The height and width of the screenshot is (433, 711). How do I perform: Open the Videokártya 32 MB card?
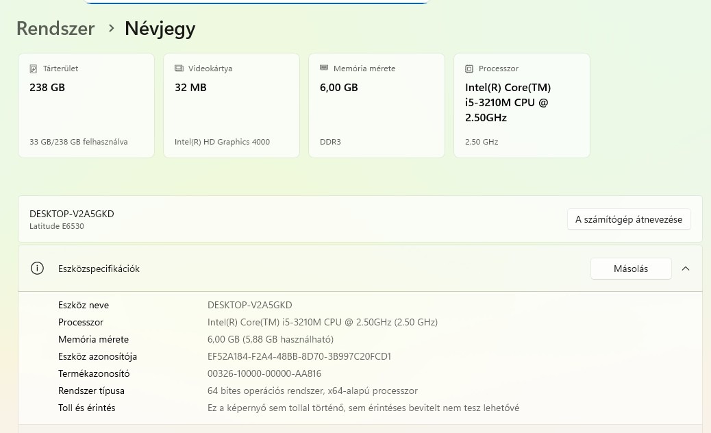pos(232,106)
